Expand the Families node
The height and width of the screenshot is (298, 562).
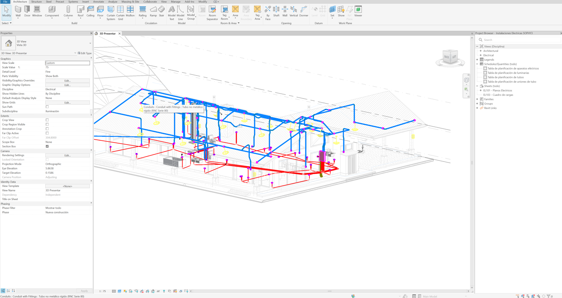pyautogui.click(x=477, y=99)
